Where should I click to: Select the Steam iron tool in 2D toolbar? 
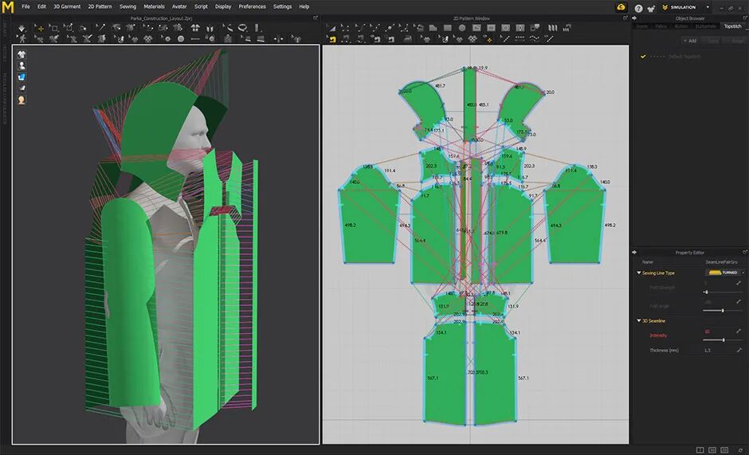point(407,39)
